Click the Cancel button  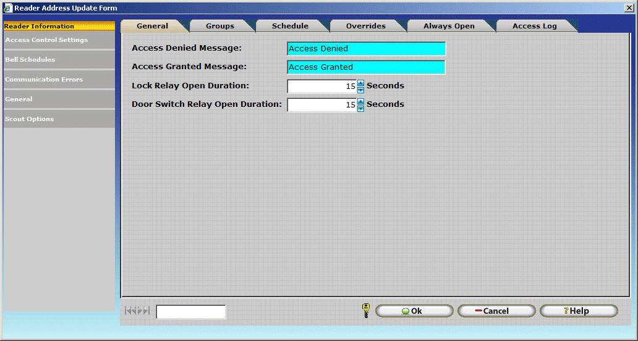[496, 311]
